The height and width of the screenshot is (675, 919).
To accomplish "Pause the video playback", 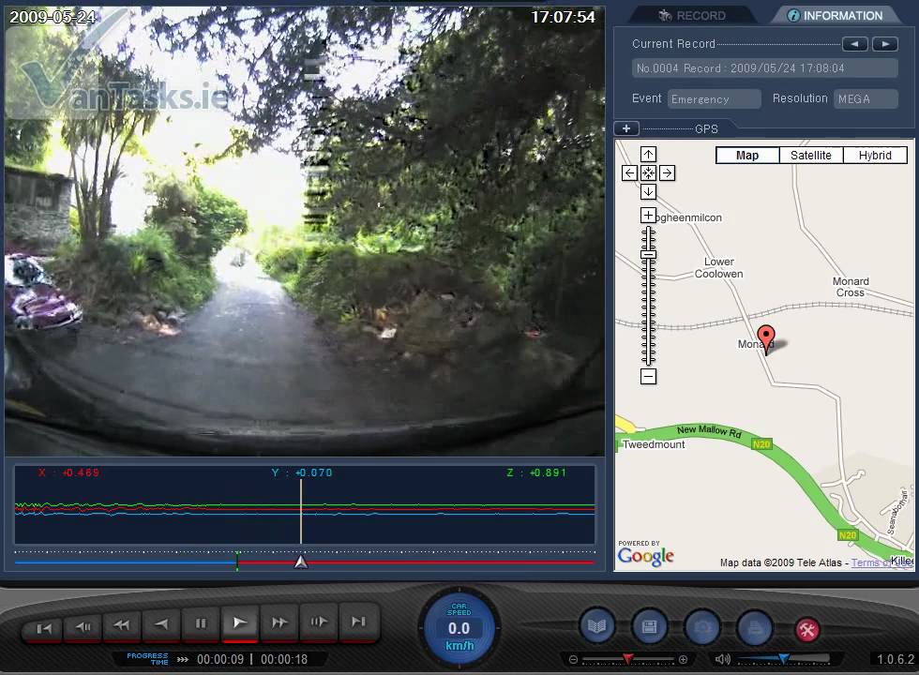I will pyautogui.click(x=201, y=623).
